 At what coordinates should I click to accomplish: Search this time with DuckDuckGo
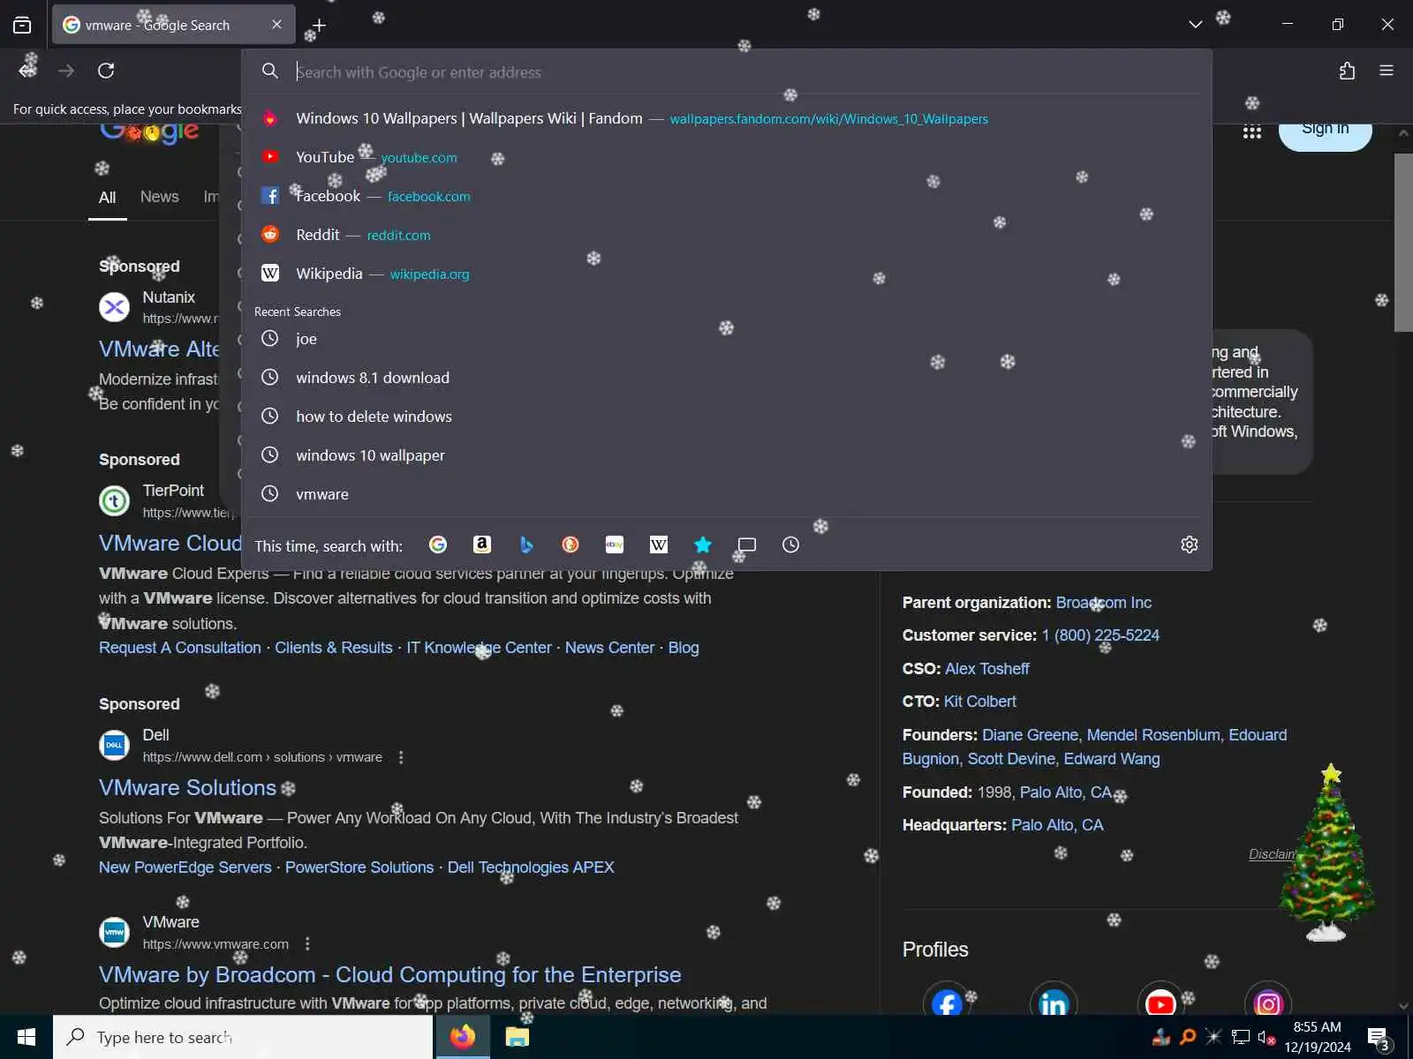(x=570, y=545)
